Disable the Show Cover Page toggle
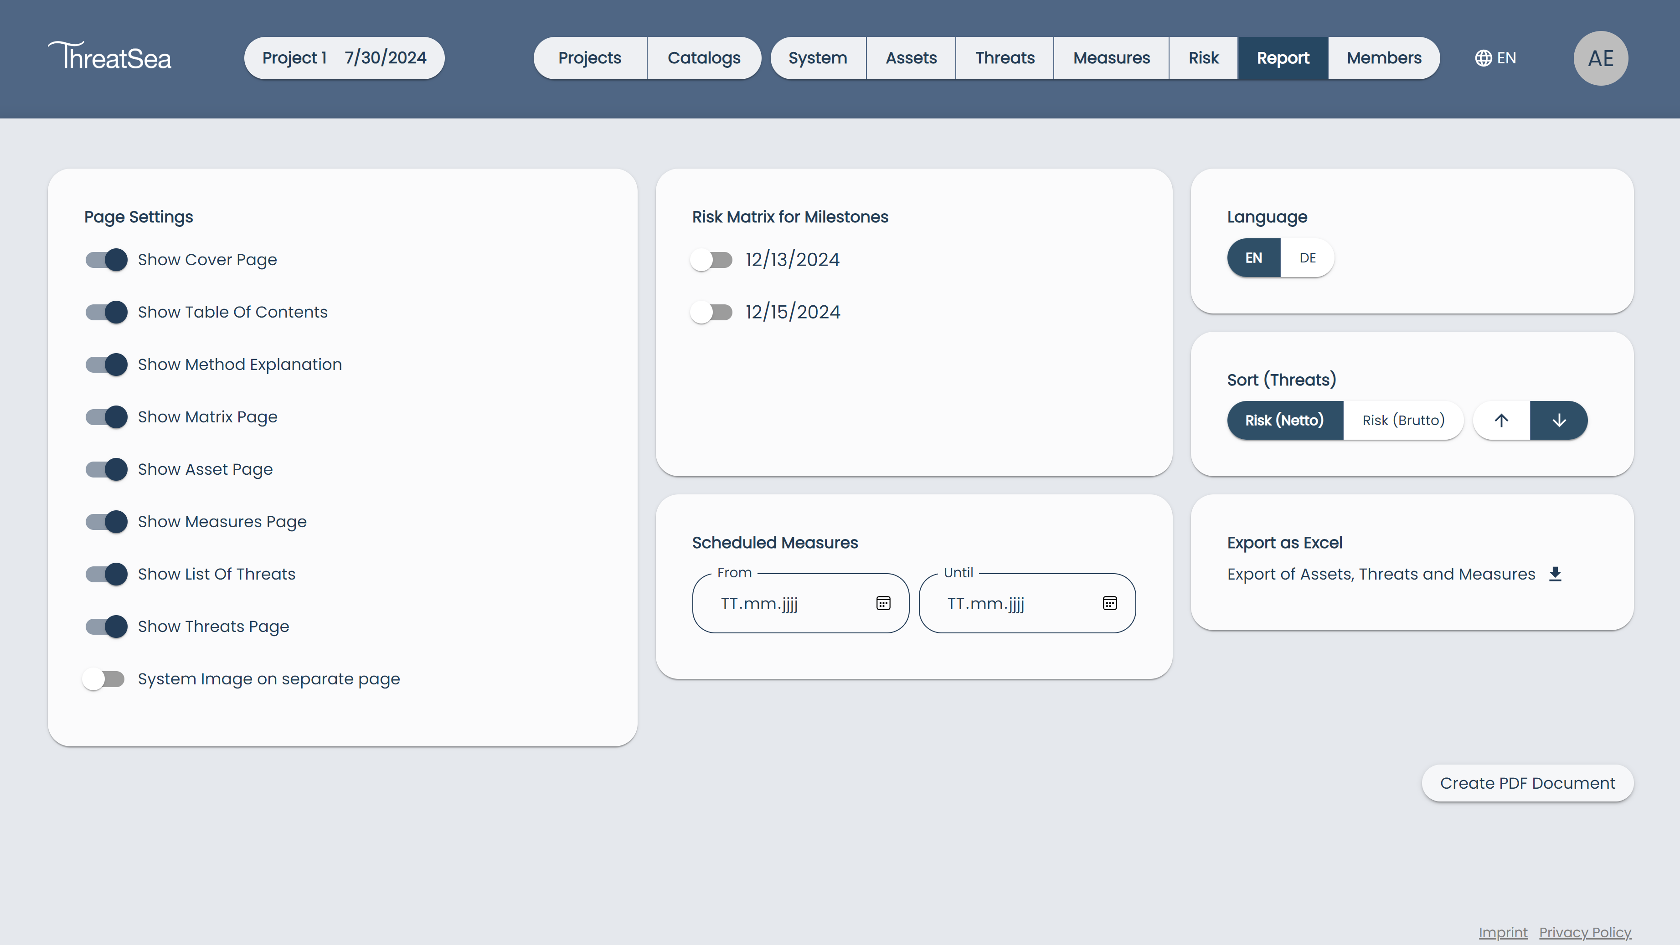 point(106,260)
